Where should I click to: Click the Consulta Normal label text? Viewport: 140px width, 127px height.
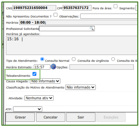[57, 61]
